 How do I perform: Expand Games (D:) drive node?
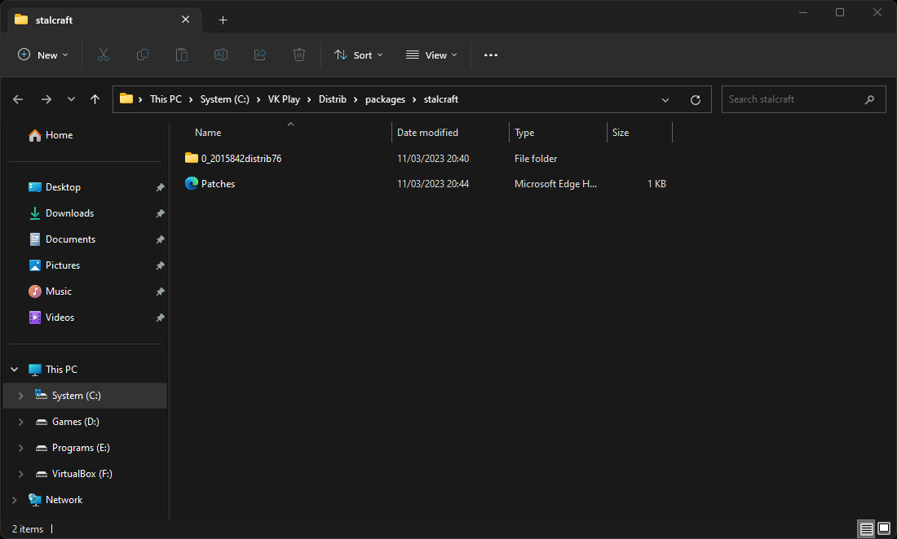pyautogui.click(x=20, y=422)
